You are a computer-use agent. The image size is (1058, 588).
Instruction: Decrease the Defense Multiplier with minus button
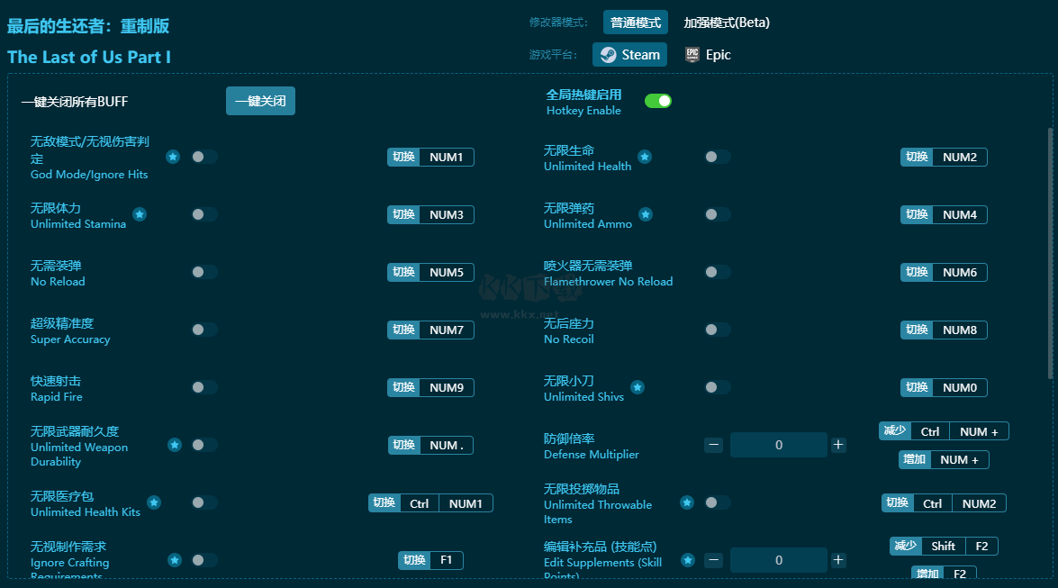click(714, 445)
